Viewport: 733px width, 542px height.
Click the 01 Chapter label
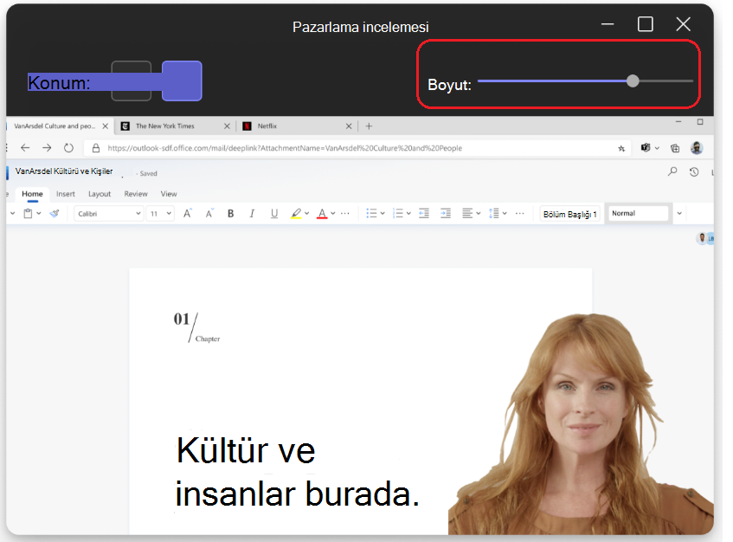click(196, 327)
